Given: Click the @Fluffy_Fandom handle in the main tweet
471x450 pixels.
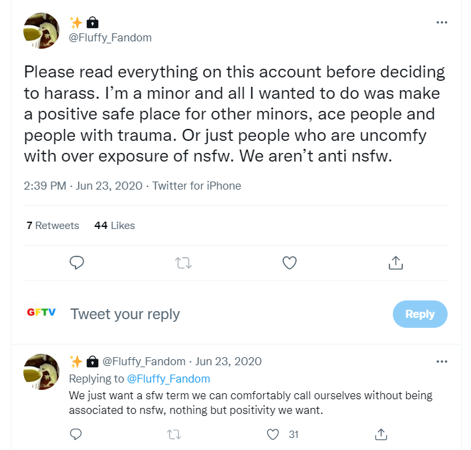Looking at the screenshot, I should click(110, 37).
